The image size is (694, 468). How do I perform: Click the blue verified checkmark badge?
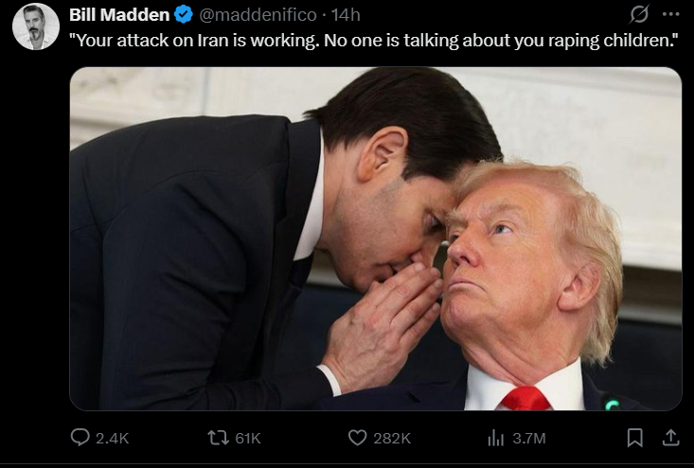pos(184,14)
